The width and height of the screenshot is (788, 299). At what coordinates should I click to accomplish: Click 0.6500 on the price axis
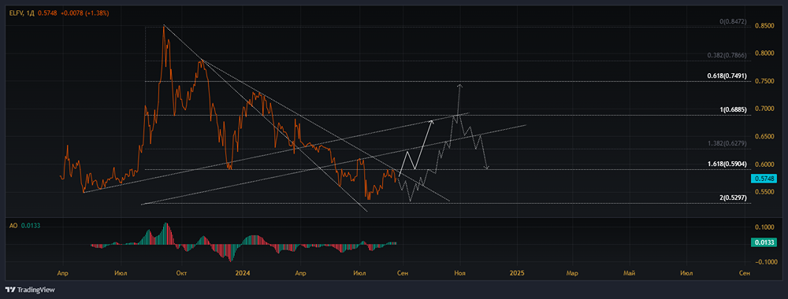click(764, 136)
